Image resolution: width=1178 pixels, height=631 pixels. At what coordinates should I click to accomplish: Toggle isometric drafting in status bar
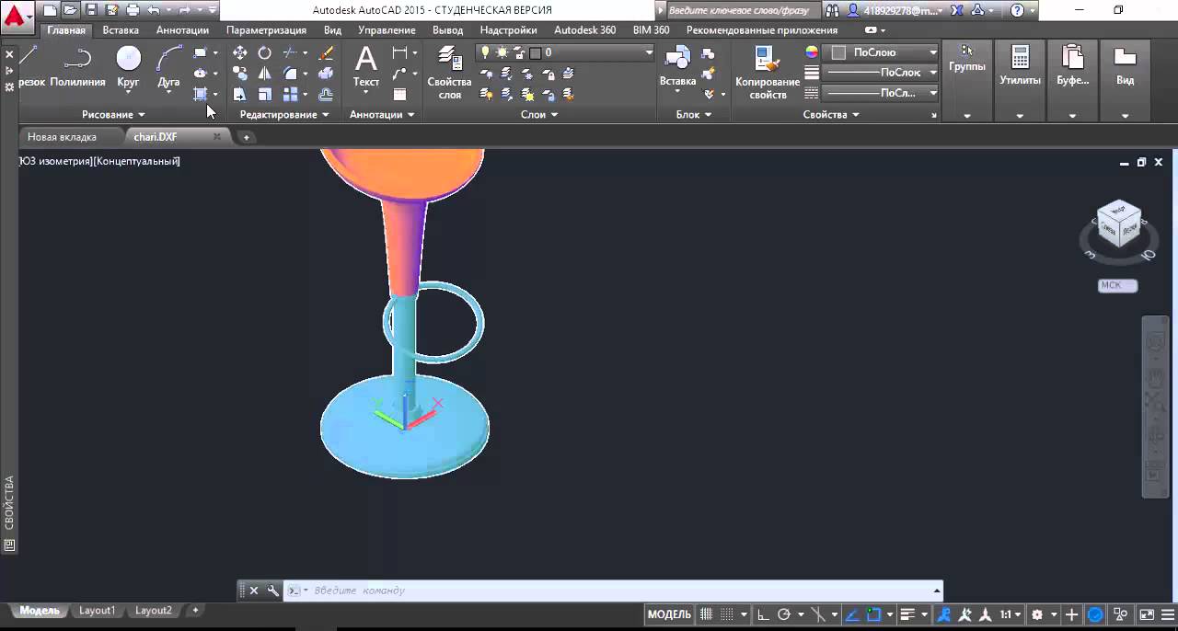click(x=818, y=614)
